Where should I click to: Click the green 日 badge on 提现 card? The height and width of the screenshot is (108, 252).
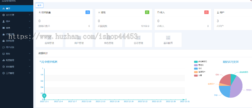coord(147,12)
